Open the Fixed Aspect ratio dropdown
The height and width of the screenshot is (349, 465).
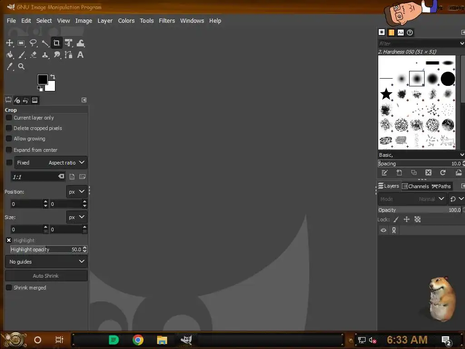click(x=51, y=163)
